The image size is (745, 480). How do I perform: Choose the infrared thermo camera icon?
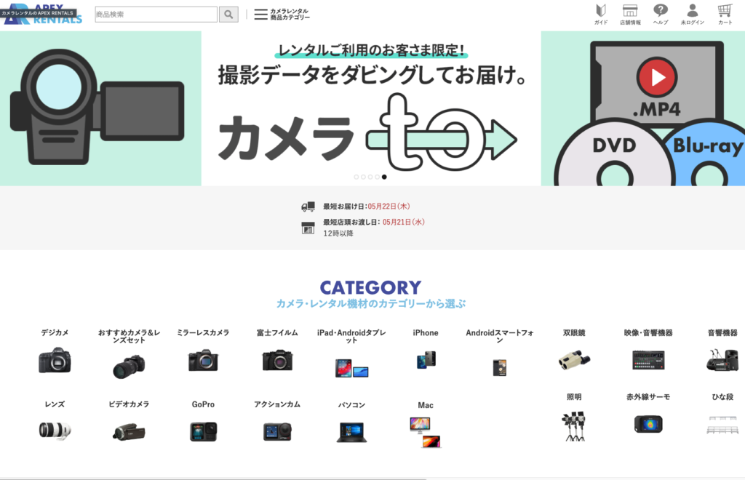click(x=648, y=424)
